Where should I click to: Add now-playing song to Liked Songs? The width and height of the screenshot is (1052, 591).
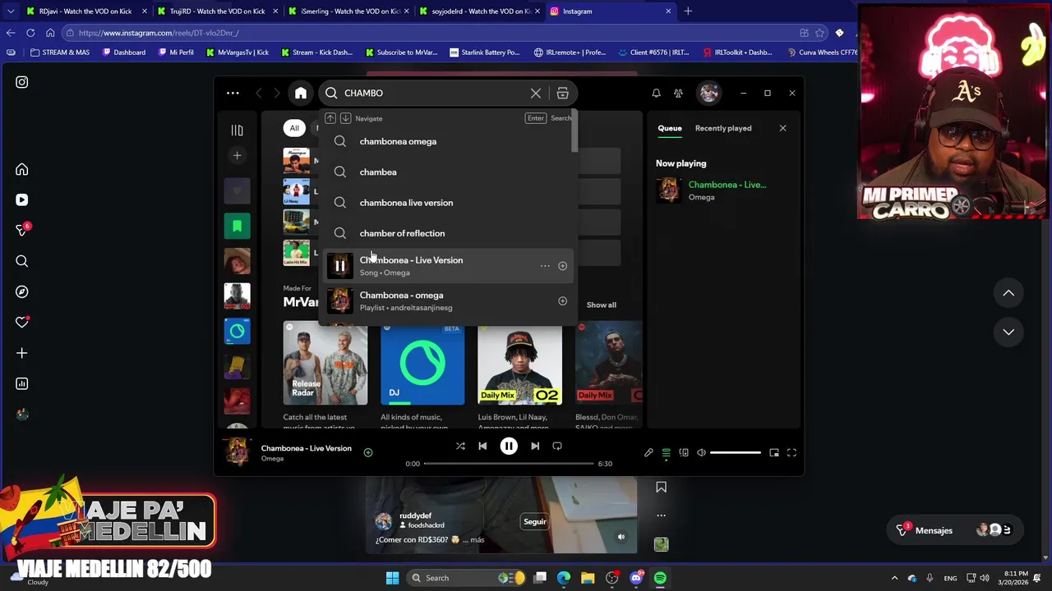[368, 452]
